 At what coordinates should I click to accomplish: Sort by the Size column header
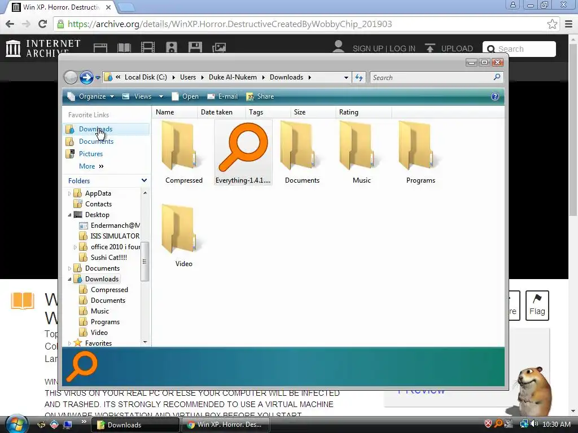313,112
